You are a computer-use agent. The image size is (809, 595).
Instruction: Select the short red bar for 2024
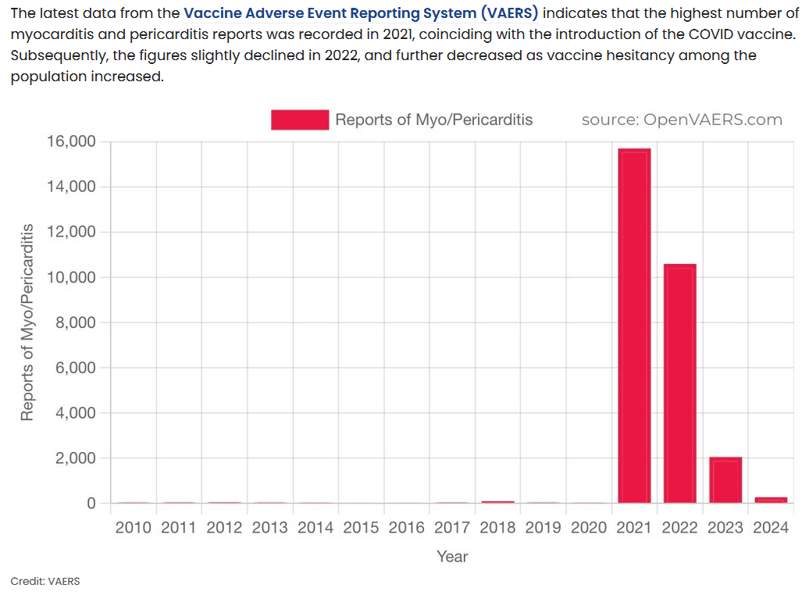(x=771, y=500)
